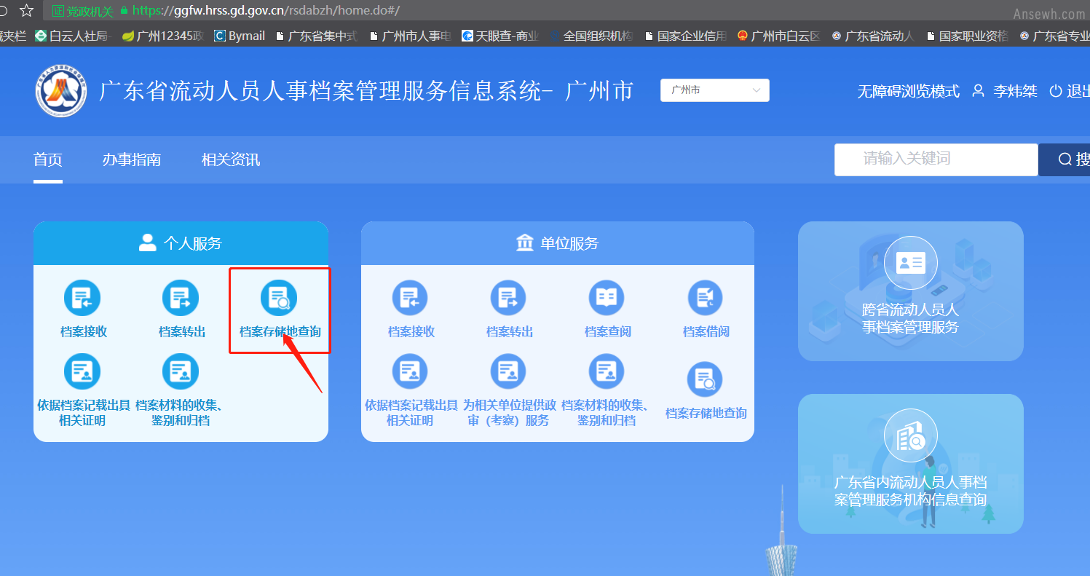Open the 白云人社局 bookmark
This screenshot has width=1090, height=576.
pyautogui.click(x=72, y=36)
